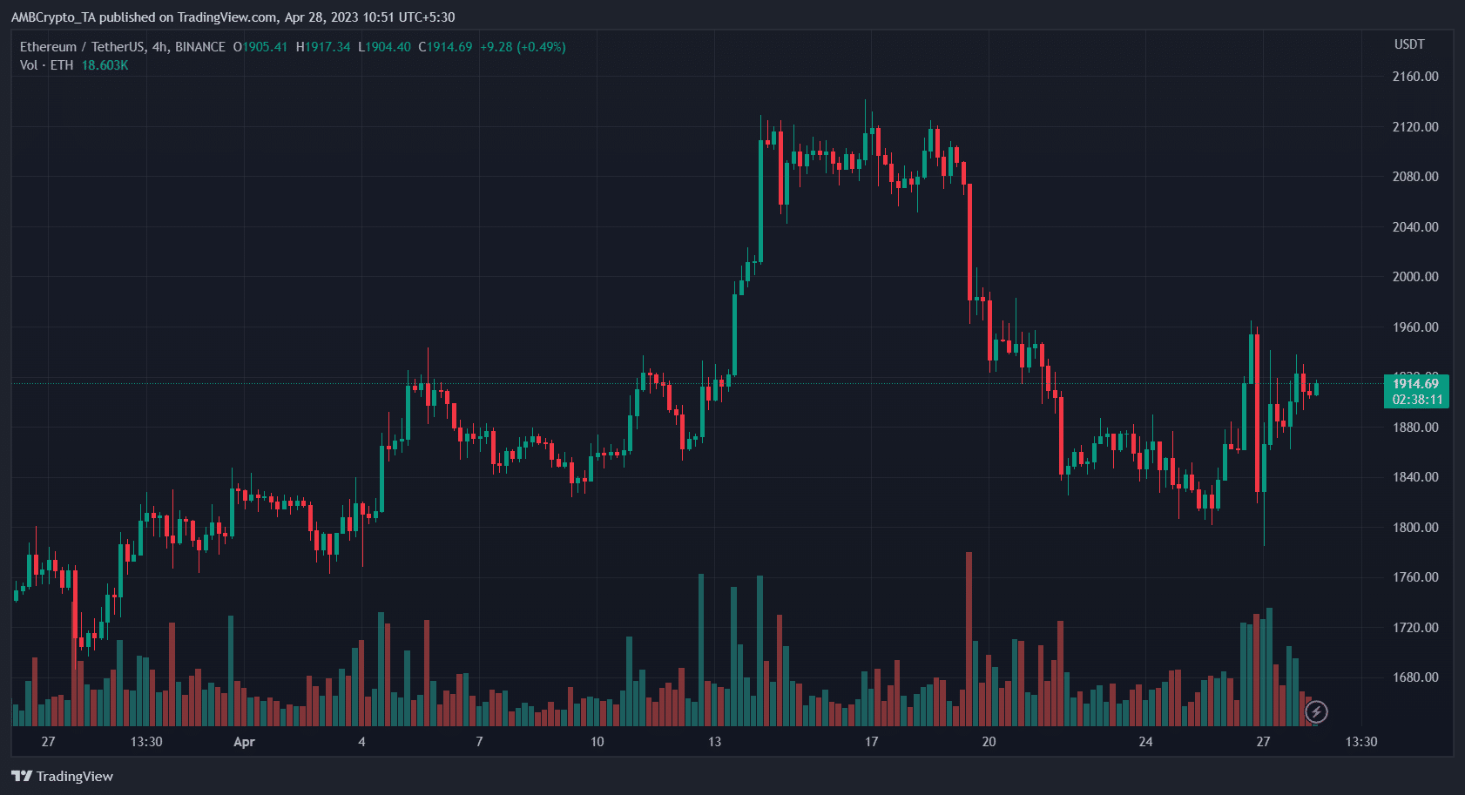The height and width of the screenshot is (795, 1465).
Task: Click the 1760.00 price axis label
Action: (1415, 577)
